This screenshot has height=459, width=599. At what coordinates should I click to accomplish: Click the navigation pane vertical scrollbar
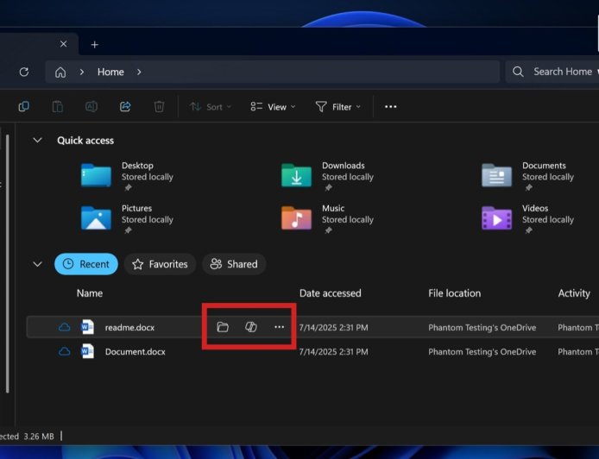pos(7,263)
